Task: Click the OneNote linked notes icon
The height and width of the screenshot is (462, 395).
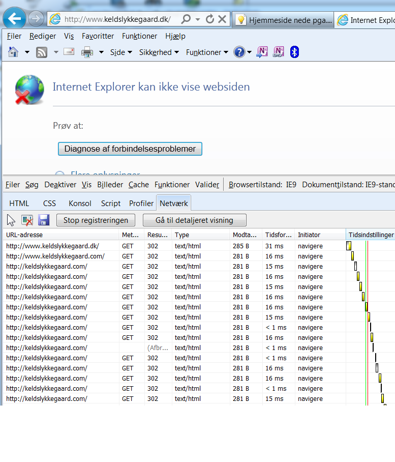Action: pos(279,52)
